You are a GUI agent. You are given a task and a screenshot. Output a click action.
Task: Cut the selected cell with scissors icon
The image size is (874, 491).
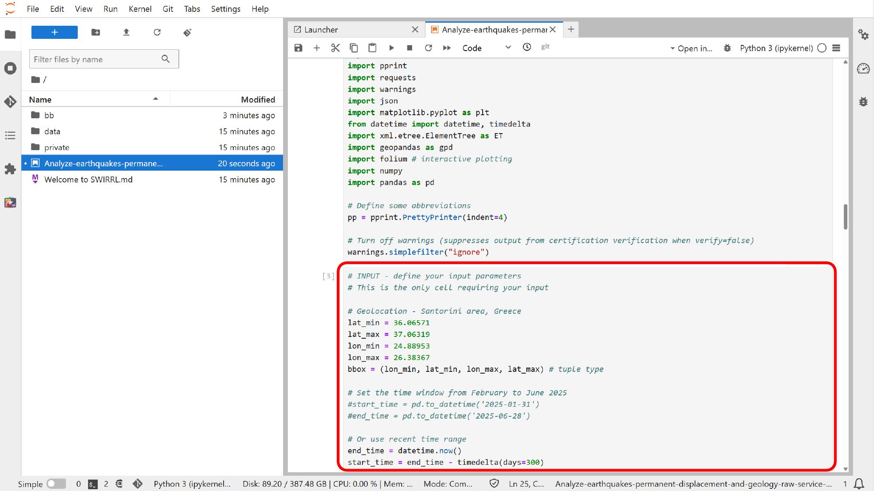[x=335, y=48]
